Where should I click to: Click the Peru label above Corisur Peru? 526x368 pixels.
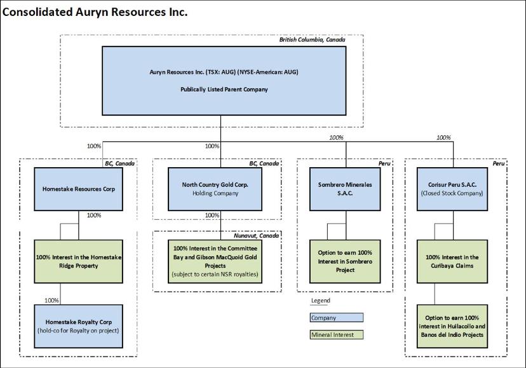click(x=499, y=163)
